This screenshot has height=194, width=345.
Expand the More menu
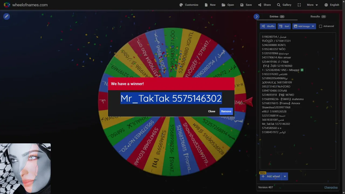(312, 5)
